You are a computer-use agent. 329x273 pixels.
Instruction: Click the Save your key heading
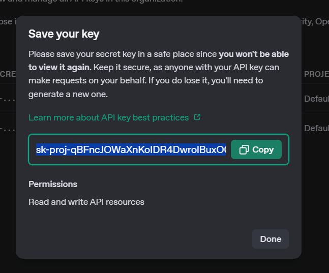point(64,34)
